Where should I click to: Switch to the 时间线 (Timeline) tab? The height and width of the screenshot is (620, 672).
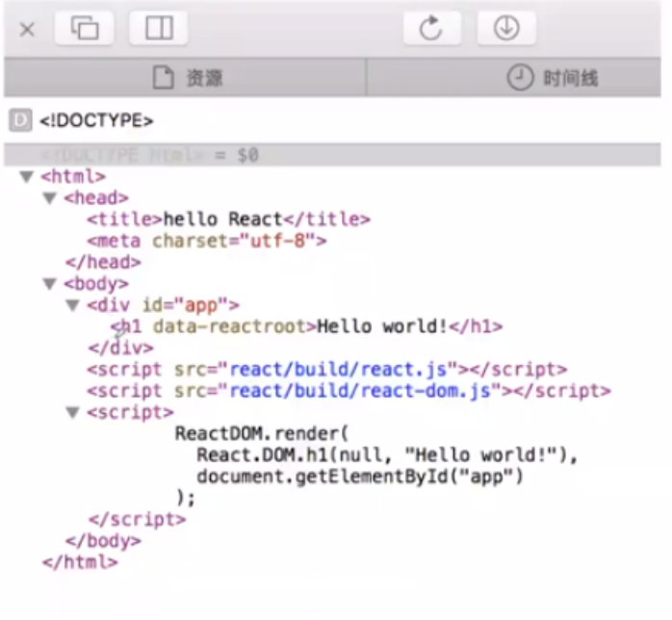pyautogui.click(x=514, y=78)
